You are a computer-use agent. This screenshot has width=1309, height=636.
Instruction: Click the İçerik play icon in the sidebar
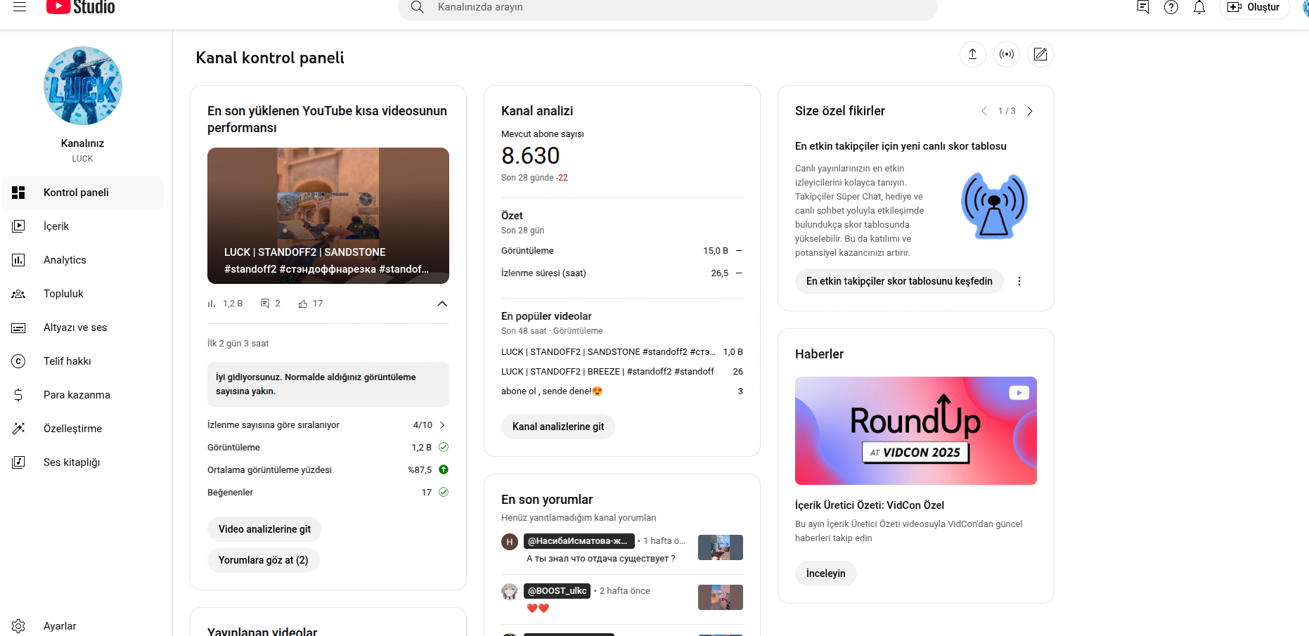[x=18, y=226]
